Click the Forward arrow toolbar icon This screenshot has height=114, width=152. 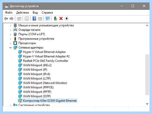[x=12, y=18]
